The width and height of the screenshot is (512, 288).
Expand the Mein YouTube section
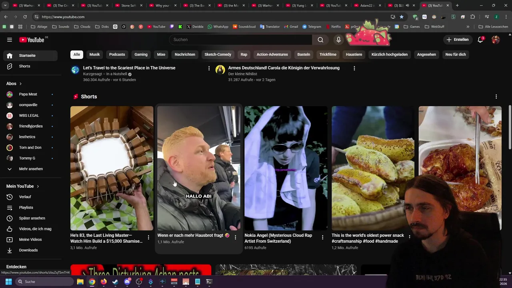coord(23,186)
